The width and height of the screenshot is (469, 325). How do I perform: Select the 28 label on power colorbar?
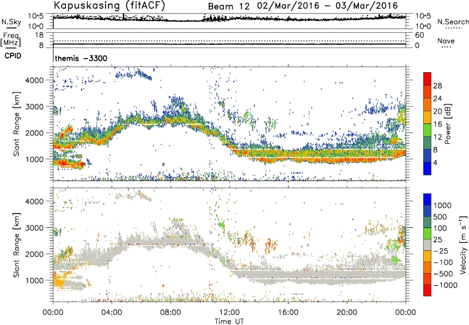click(x=437, y=86)
